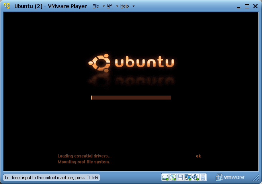The height and width of the screenshot is (184, 262).
Task: Maximize the VMware Player window
Action: tap(247, 6)
